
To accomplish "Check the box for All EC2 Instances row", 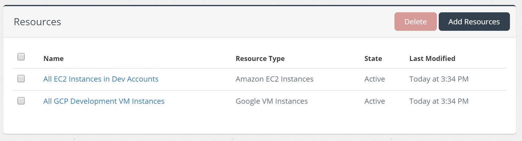I will [x=21, y=79].
